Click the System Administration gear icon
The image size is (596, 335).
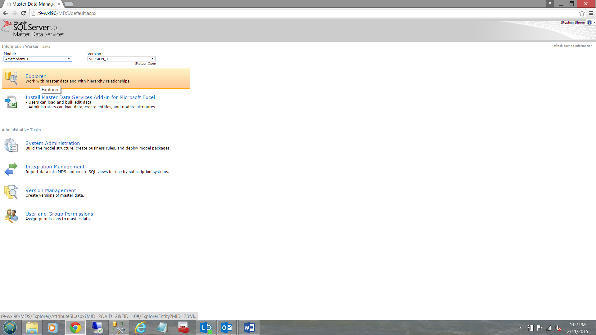[11, 145]
